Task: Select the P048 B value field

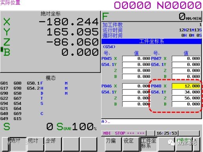Action: [x=186, y=104]
